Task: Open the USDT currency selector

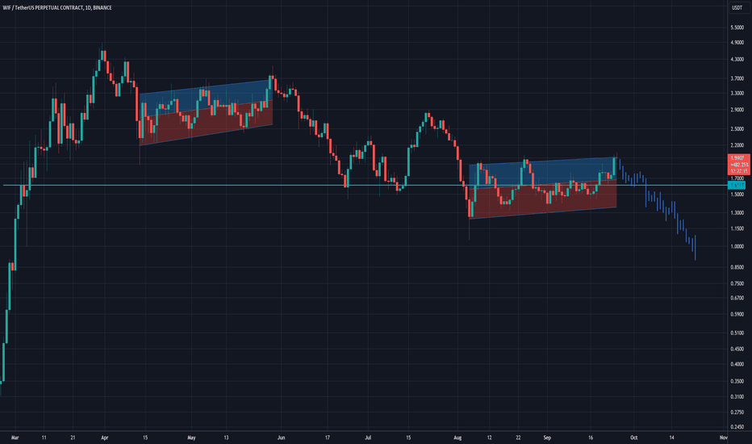Action: coord(737,8)
